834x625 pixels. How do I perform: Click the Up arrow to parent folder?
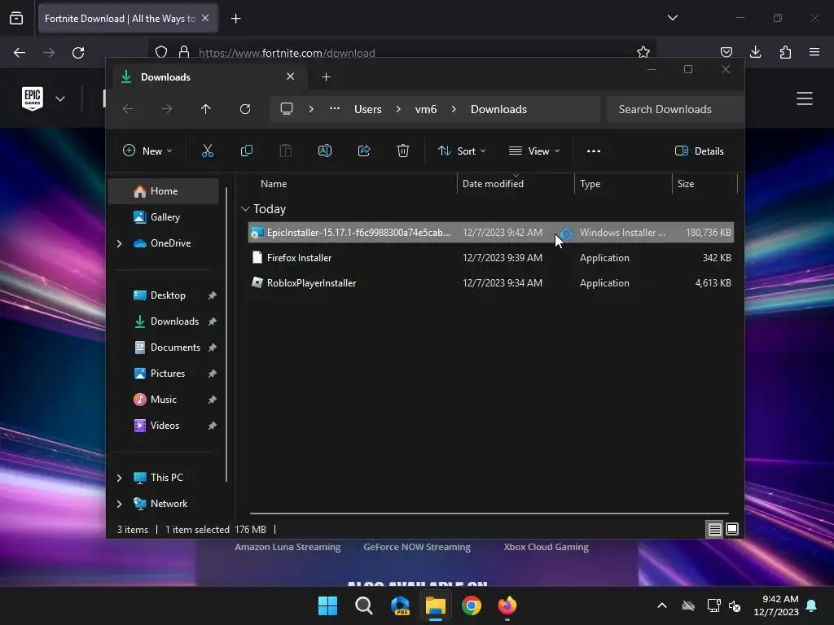pos(206,109)
